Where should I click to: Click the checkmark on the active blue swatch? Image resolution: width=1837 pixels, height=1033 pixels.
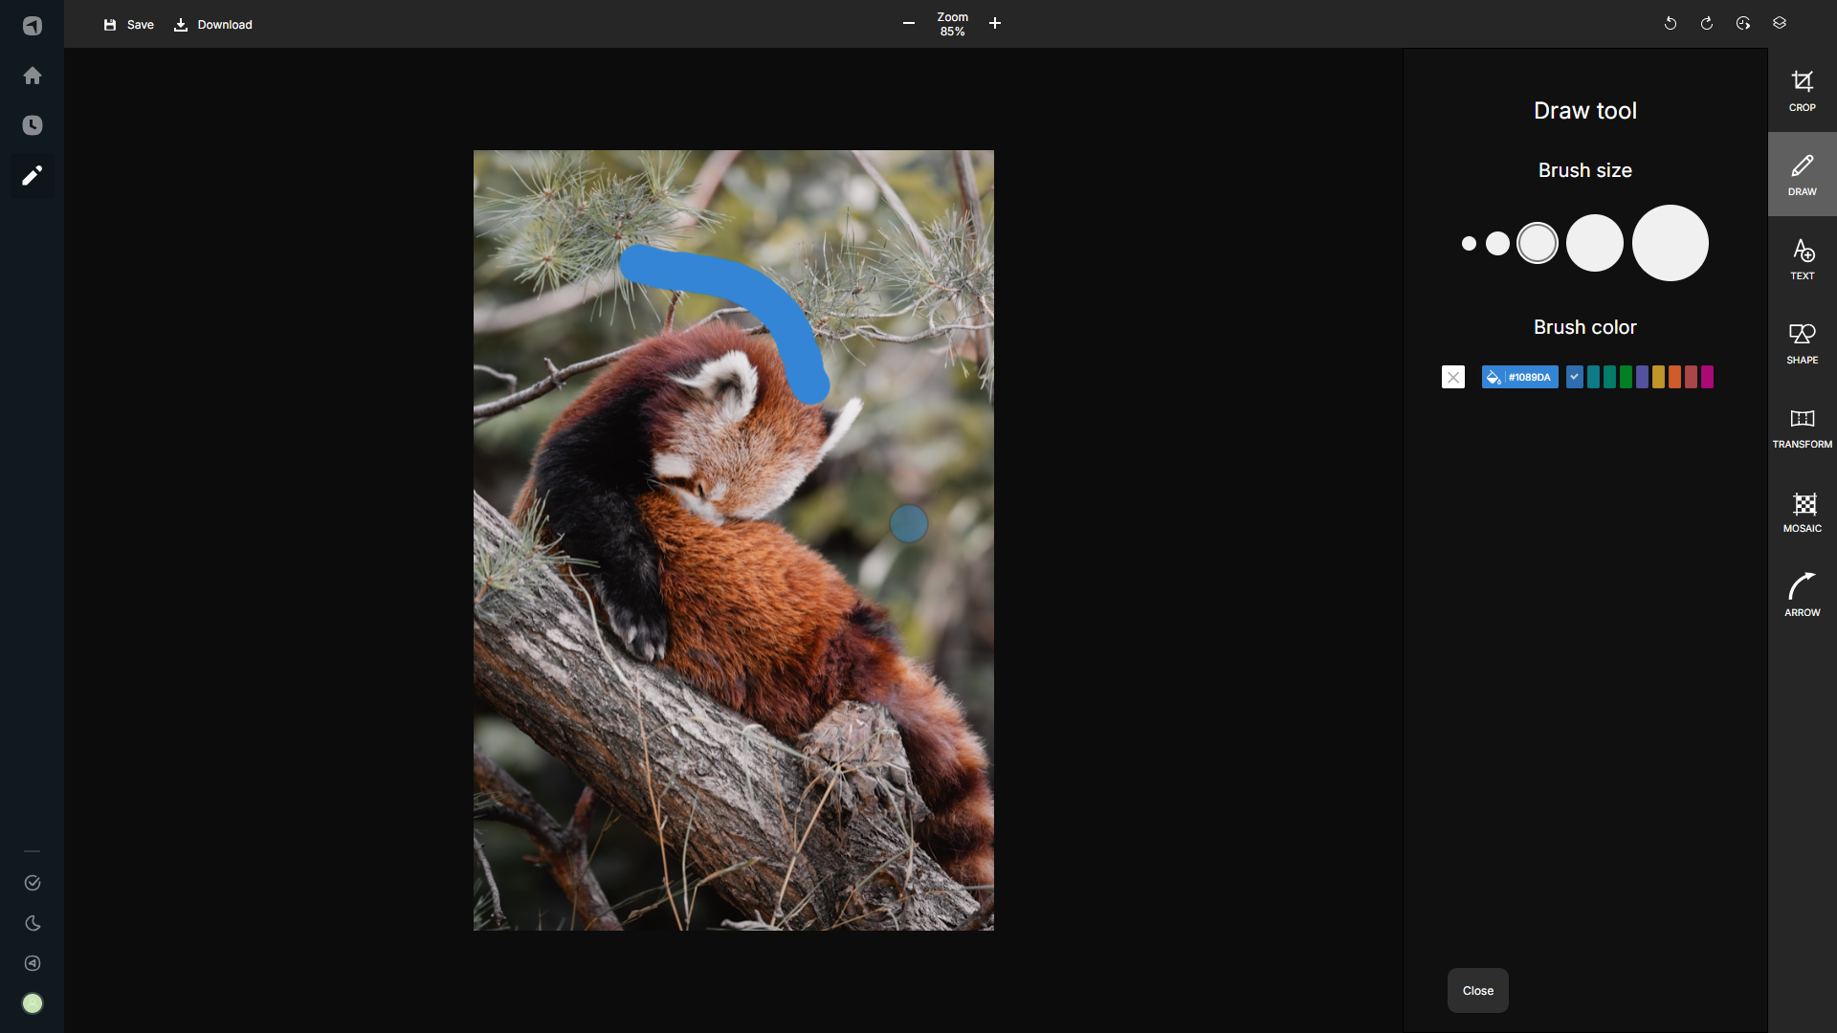[1575, 376]
